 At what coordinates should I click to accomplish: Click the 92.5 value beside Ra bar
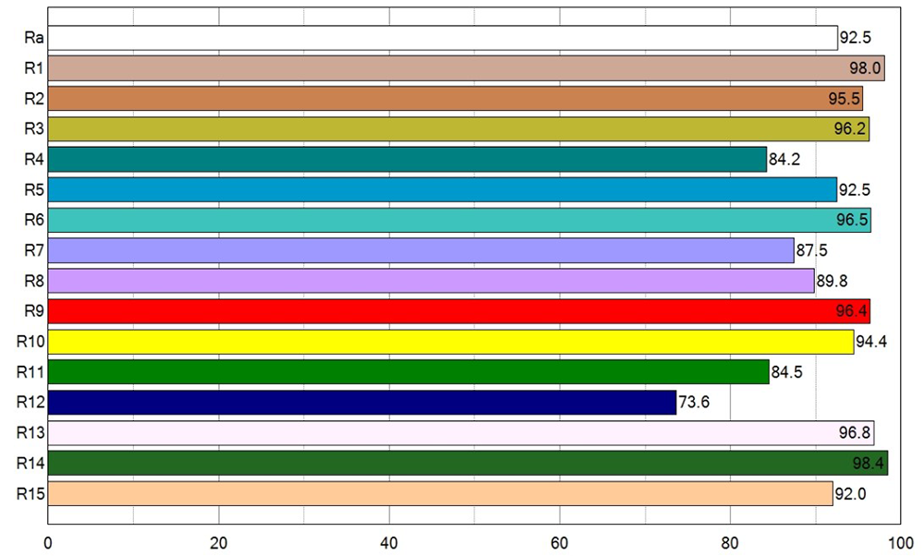point(855,38)
